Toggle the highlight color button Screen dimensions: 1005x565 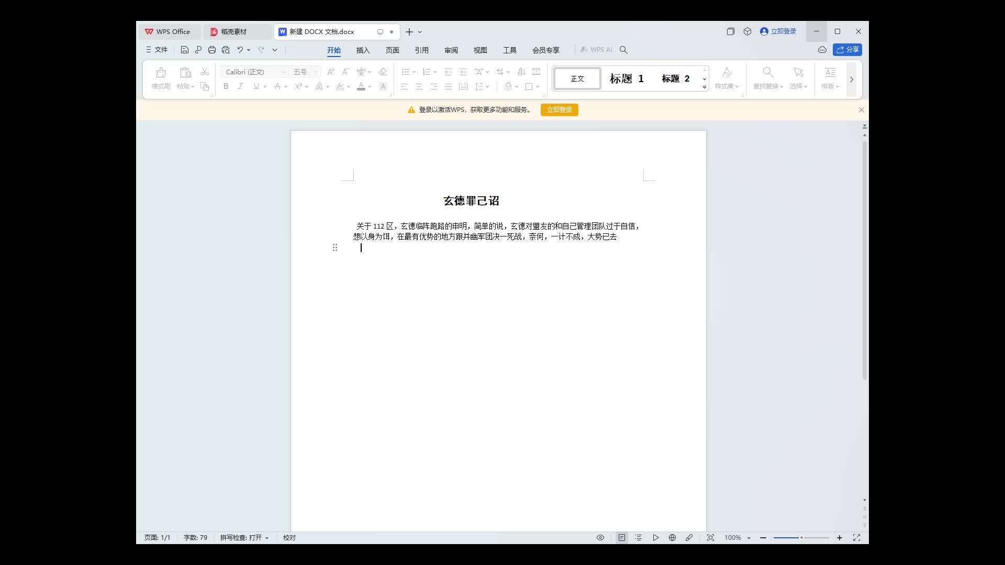[340, 86]
